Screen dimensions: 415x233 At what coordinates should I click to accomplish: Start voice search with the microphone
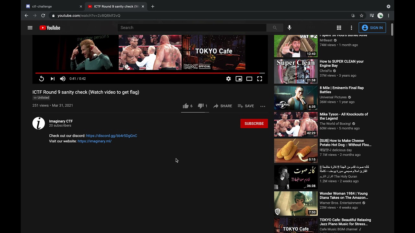coord(290,28)
